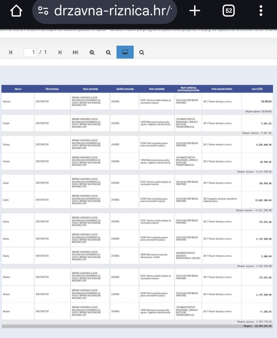Click the OIB primatelja column header

click(52, 89)
